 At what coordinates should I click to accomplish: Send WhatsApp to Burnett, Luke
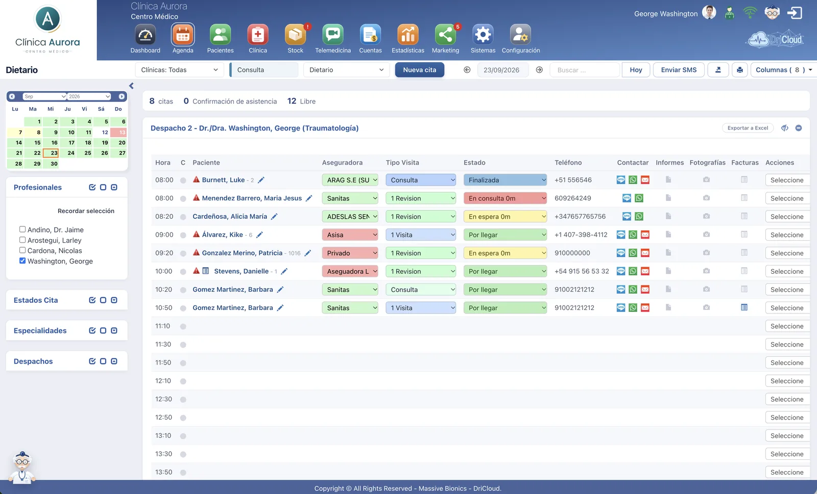pos(633,180)
